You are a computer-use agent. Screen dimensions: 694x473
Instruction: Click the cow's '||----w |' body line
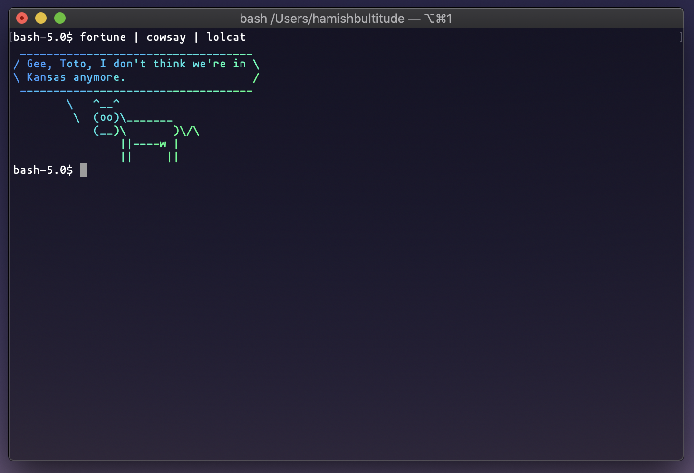(150, 143)
